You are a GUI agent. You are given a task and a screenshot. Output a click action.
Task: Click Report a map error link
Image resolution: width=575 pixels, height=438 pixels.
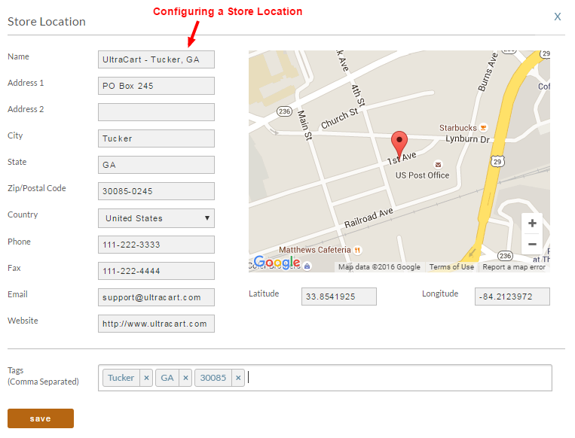pyautogui.click(x=514, y=267)
